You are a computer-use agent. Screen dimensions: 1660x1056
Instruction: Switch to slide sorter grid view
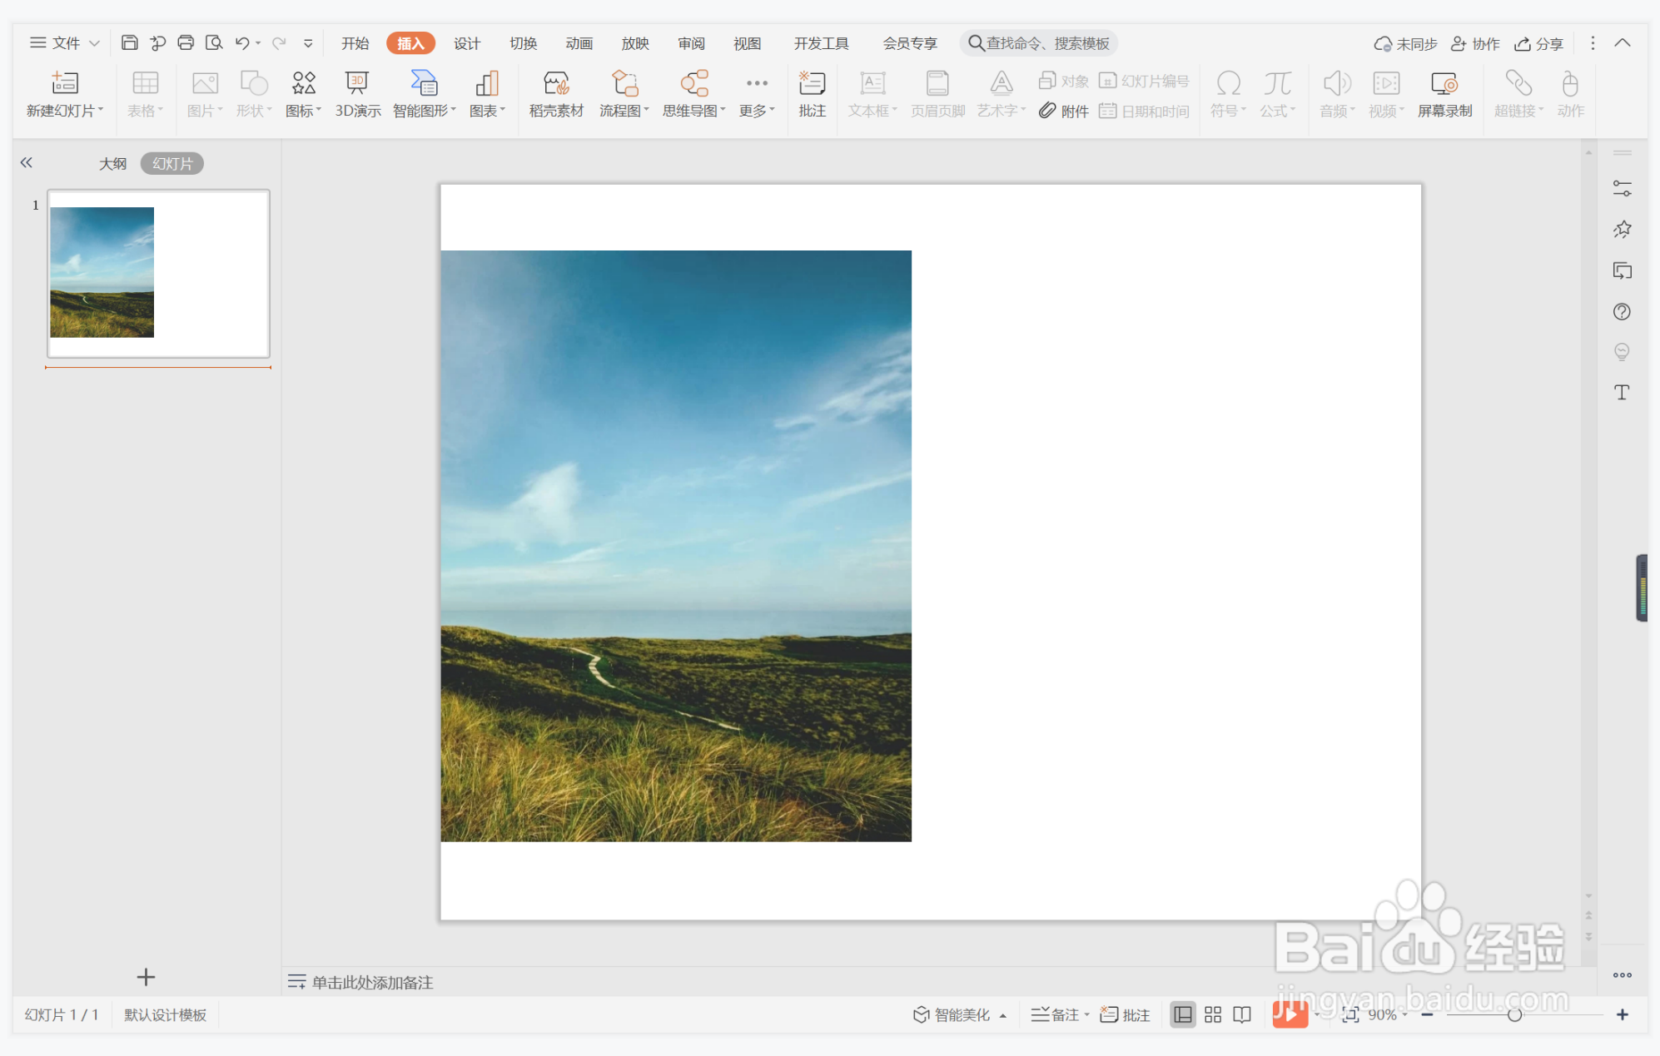coord(1212,1014)
